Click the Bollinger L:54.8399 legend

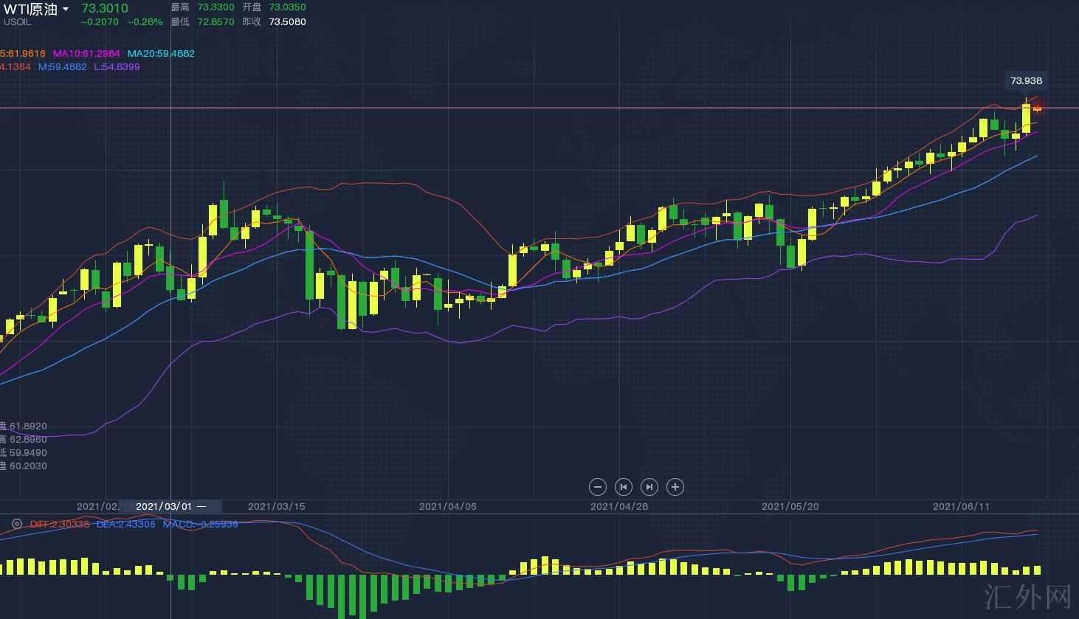117,67
